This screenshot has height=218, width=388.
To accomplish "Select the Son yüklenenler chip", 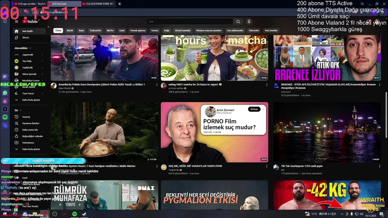I will [235, 31].
